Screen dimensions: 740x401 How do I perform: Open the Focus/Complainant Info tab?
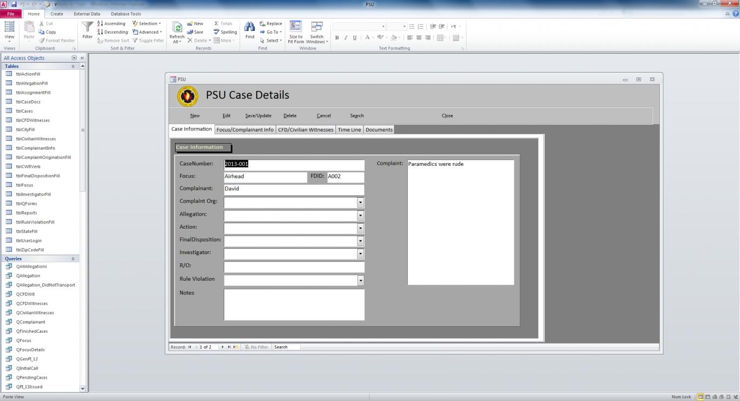click(x=245, y=130)
